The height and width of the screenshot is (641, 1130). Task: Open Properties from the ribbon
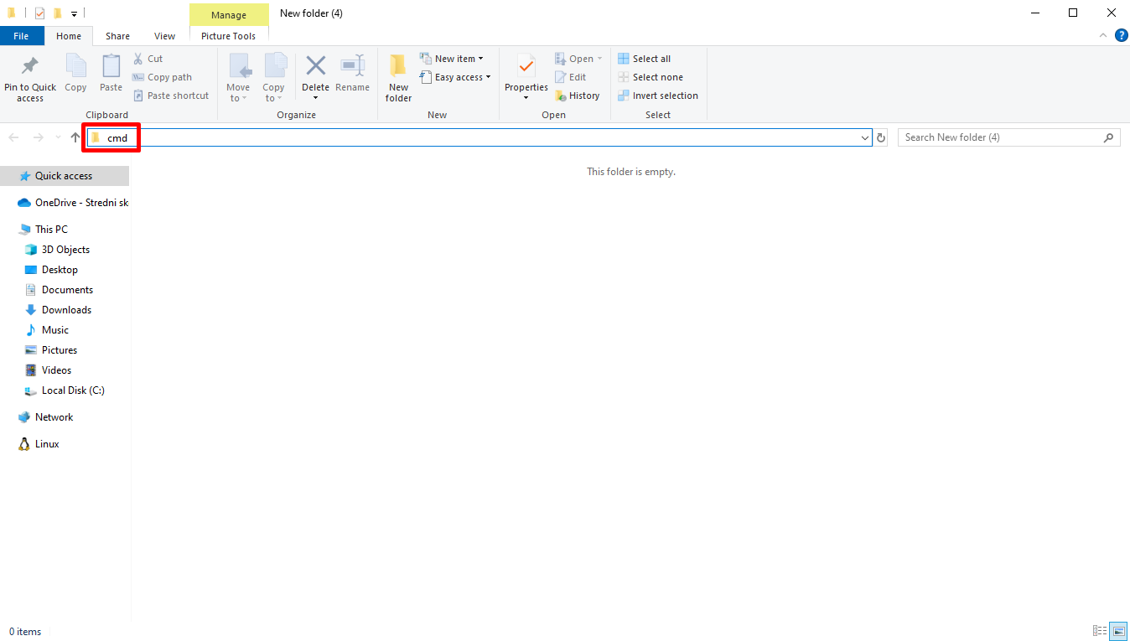click(x=526, y=66)
